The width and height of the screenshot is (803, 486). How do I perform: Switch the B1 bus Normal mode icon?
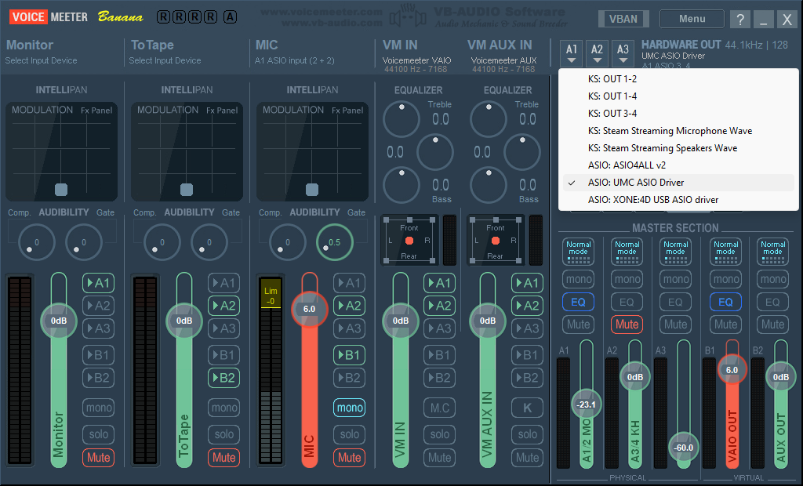click(725, 252)
